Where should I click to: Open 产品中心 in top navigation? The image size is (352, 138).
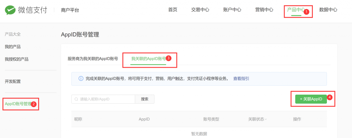(296, 10)
